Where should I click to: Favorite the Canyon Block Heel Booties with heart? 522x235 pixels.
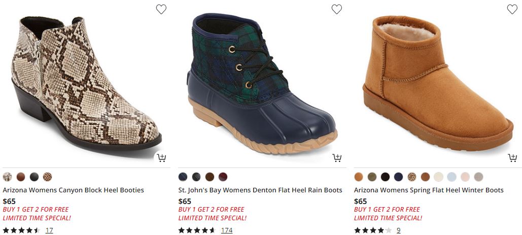pos(161,9)
